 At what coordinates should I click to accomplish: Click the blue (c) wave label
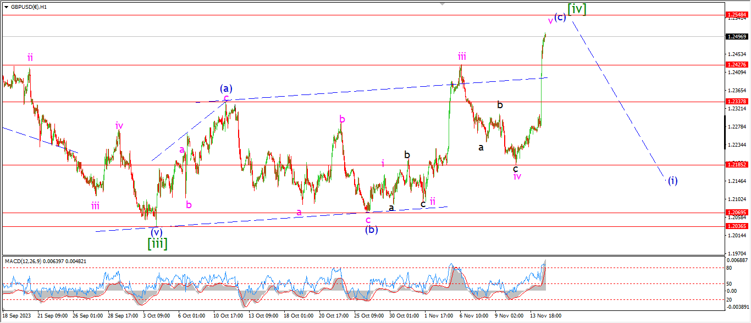pos(560,17)
